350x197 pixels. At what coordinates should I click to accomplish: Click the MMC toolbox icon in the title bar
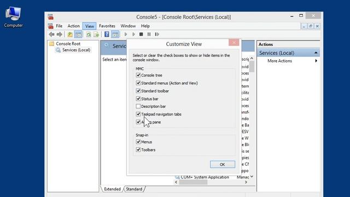[51, 17]
